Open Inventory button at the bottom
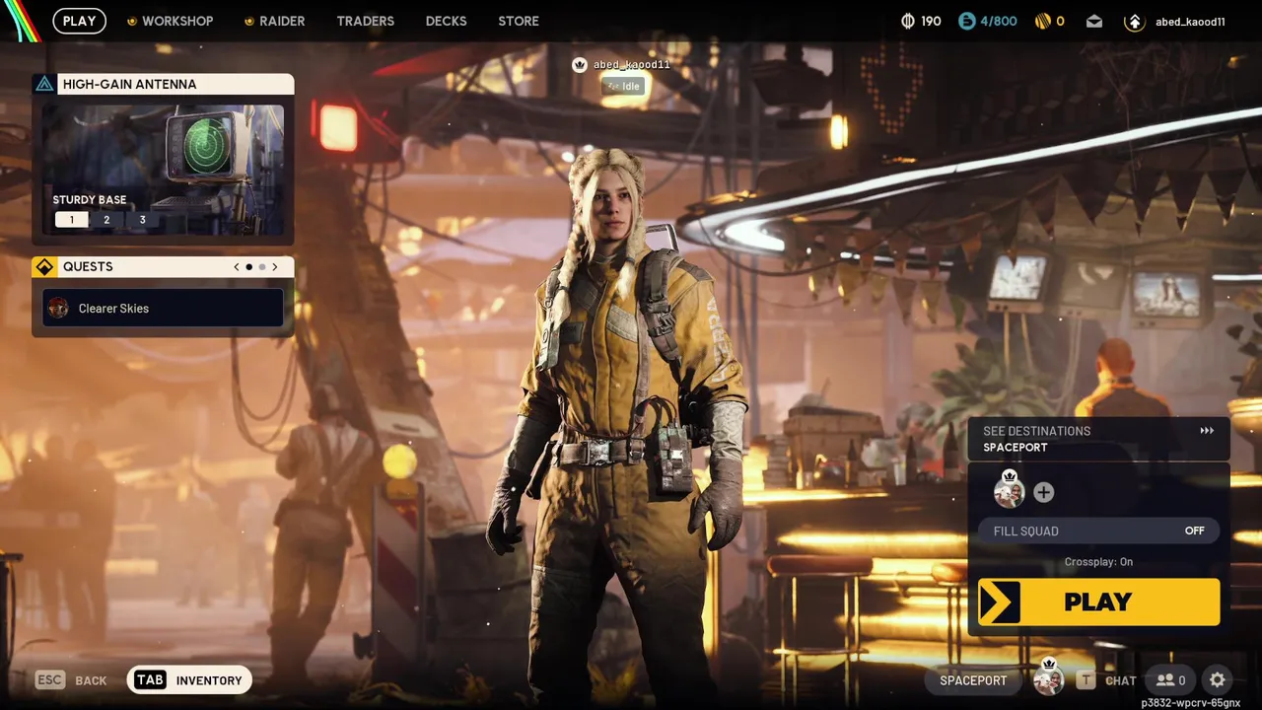This screenshot has height=710, width=1262. pyautogui.click(x=189, y=679)
